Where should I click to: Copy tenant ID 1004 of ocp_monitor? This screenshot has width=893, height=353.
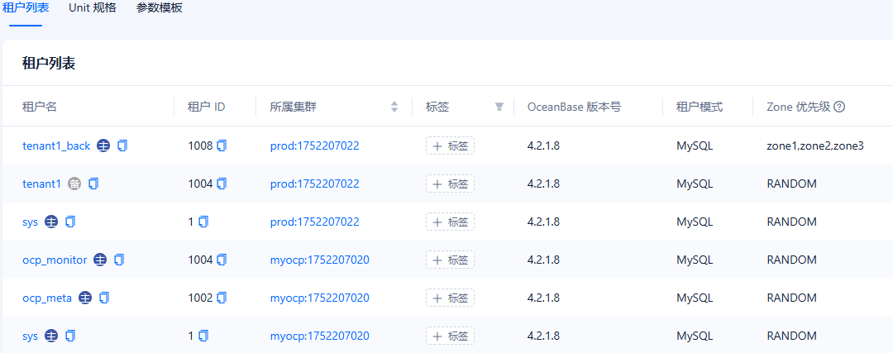[222, 260]
